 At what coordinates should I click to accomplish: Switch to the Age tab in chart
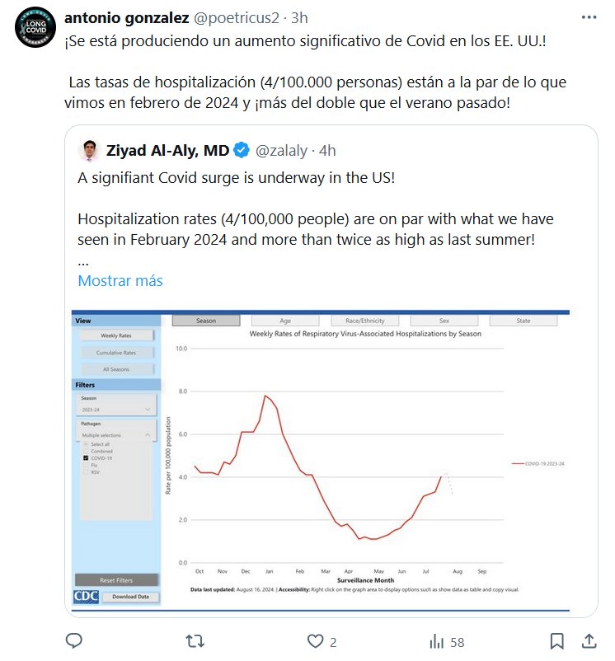pos(285,321)
